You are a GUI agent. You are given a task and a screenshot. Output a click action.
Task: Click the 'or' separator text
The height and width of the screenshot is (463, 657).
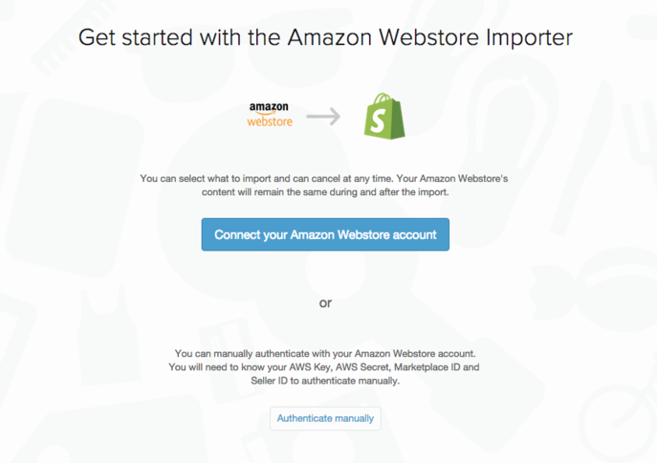[325, 302]
